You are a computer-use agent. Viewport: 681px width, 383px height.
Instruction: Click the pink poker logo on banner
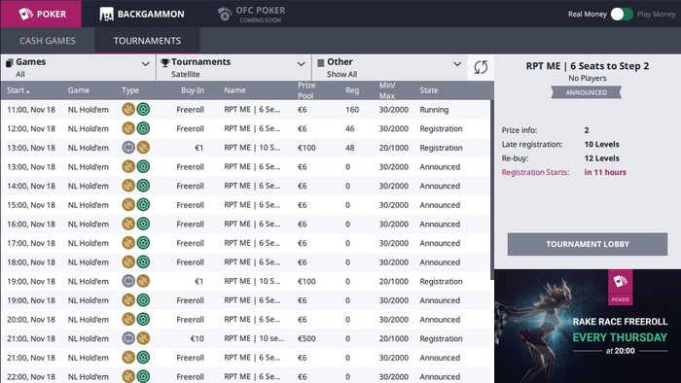(621, 287)
